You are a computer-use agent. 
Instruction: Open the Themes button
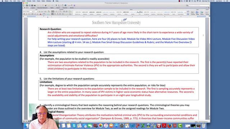point(207,13)
